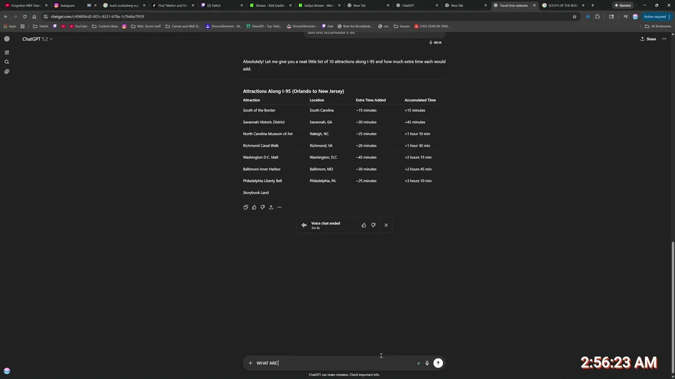This screenshot has width=675, height=379.
Task: Click the address bar URL
Action: [x=98, y=16]
